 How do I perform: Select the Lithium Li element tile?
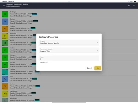coord(5,29)
